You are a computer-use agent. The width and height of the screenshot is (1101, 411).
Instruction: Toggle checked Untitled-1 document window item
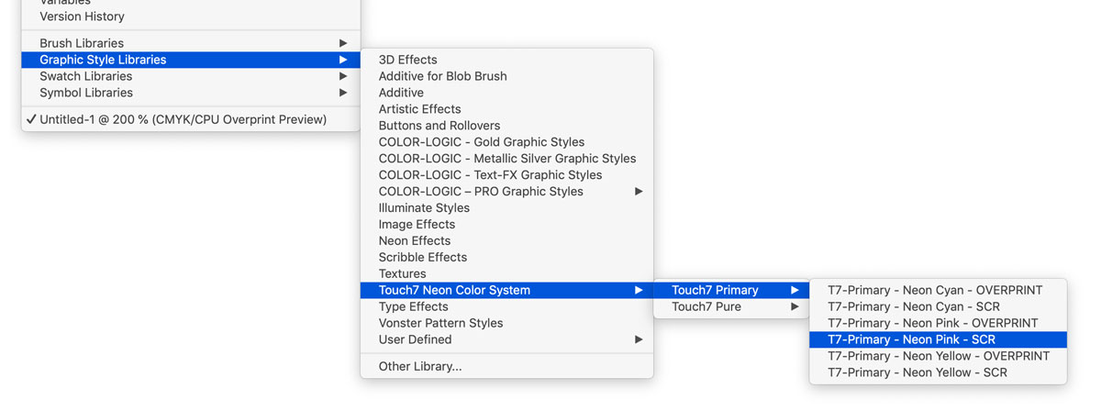pyautogui.click(x=191, y=119)
